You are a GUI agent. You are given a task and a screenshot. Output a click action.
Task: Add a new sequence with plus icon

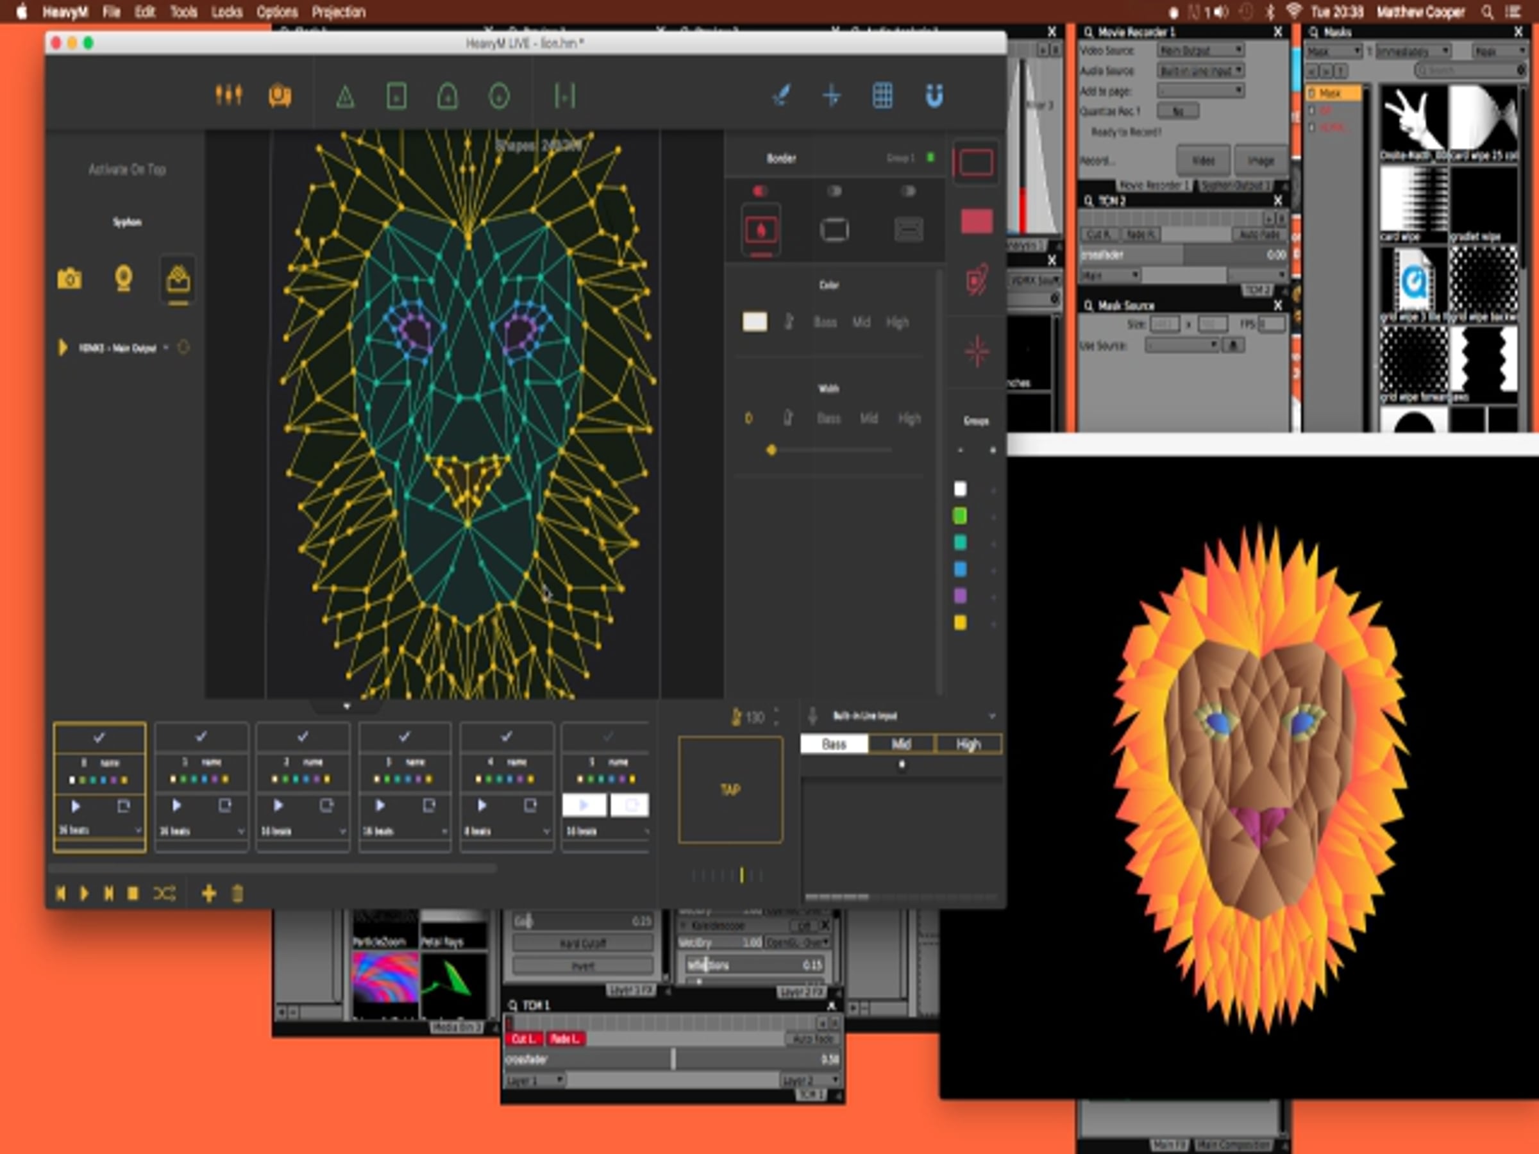(208, 893)
